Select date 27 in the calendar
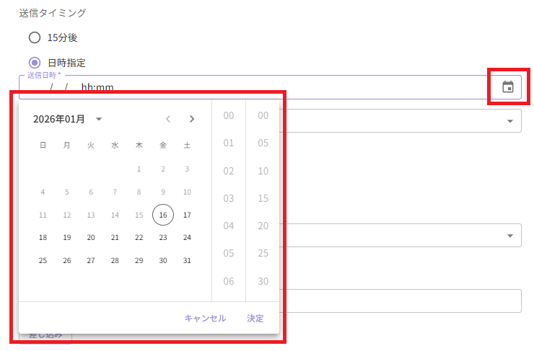Image resolution: width=534 pixels, height=351 pixels. pyautogui.click(x=91, y=260)
